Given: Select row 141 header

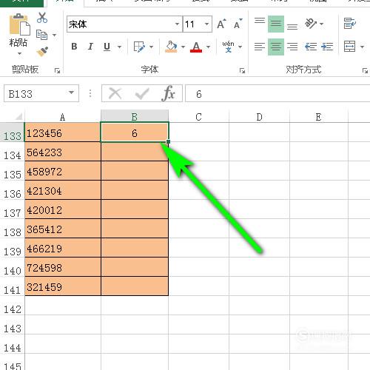Looking at the screenshot, I should coord(13,286).
